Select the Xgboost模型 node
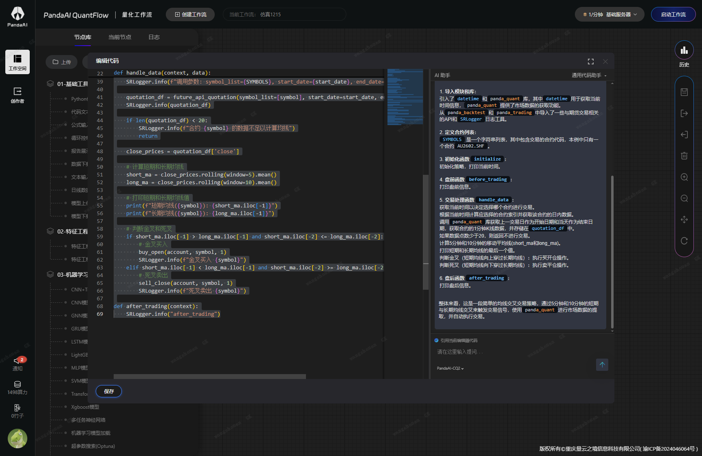This screenshot has height=456, width=702. click(x=85, y=407)
